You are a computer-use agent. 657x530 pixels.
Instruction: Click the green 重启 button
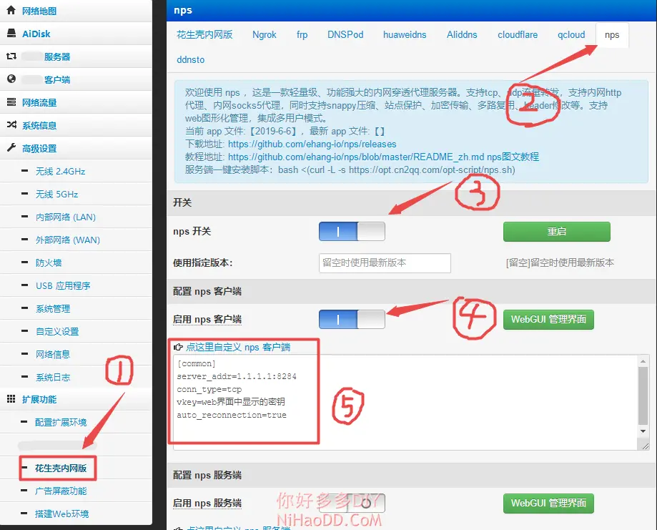[556, 232]
